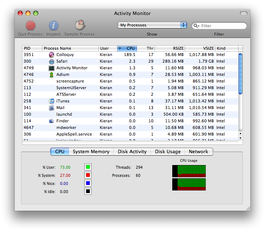The image size is (265, 231).
Task: Click the Sample Process icon
Action: (x=80, y=25)
